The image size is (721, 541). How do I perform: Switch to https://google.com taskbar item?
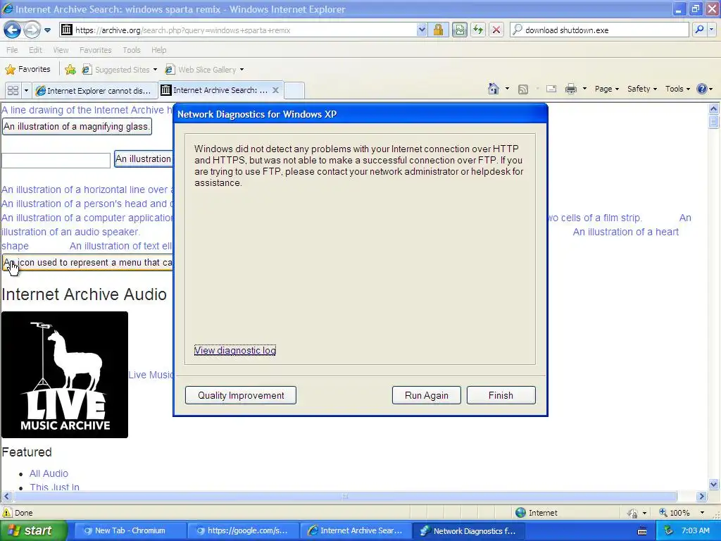click(244, 531)
